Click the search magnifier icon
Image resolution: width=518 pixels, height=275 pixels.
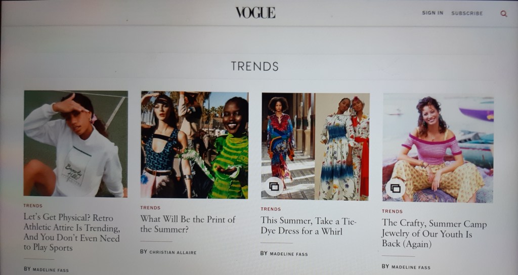(503, 14)
